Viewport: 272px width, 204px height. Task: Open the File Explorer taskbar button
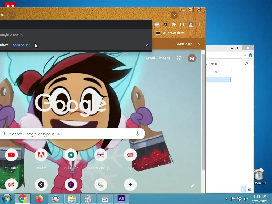pyautogui.click(x=72, y=199)
